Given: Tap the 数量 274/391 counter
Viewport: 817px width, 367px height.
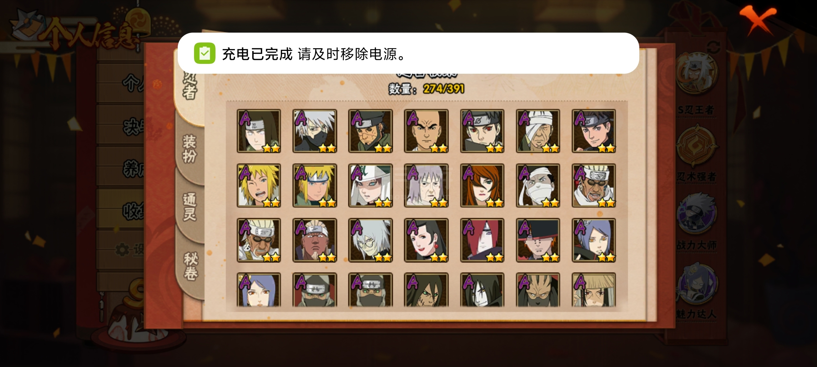Looking at the screenshot, I should click(427, 89).
